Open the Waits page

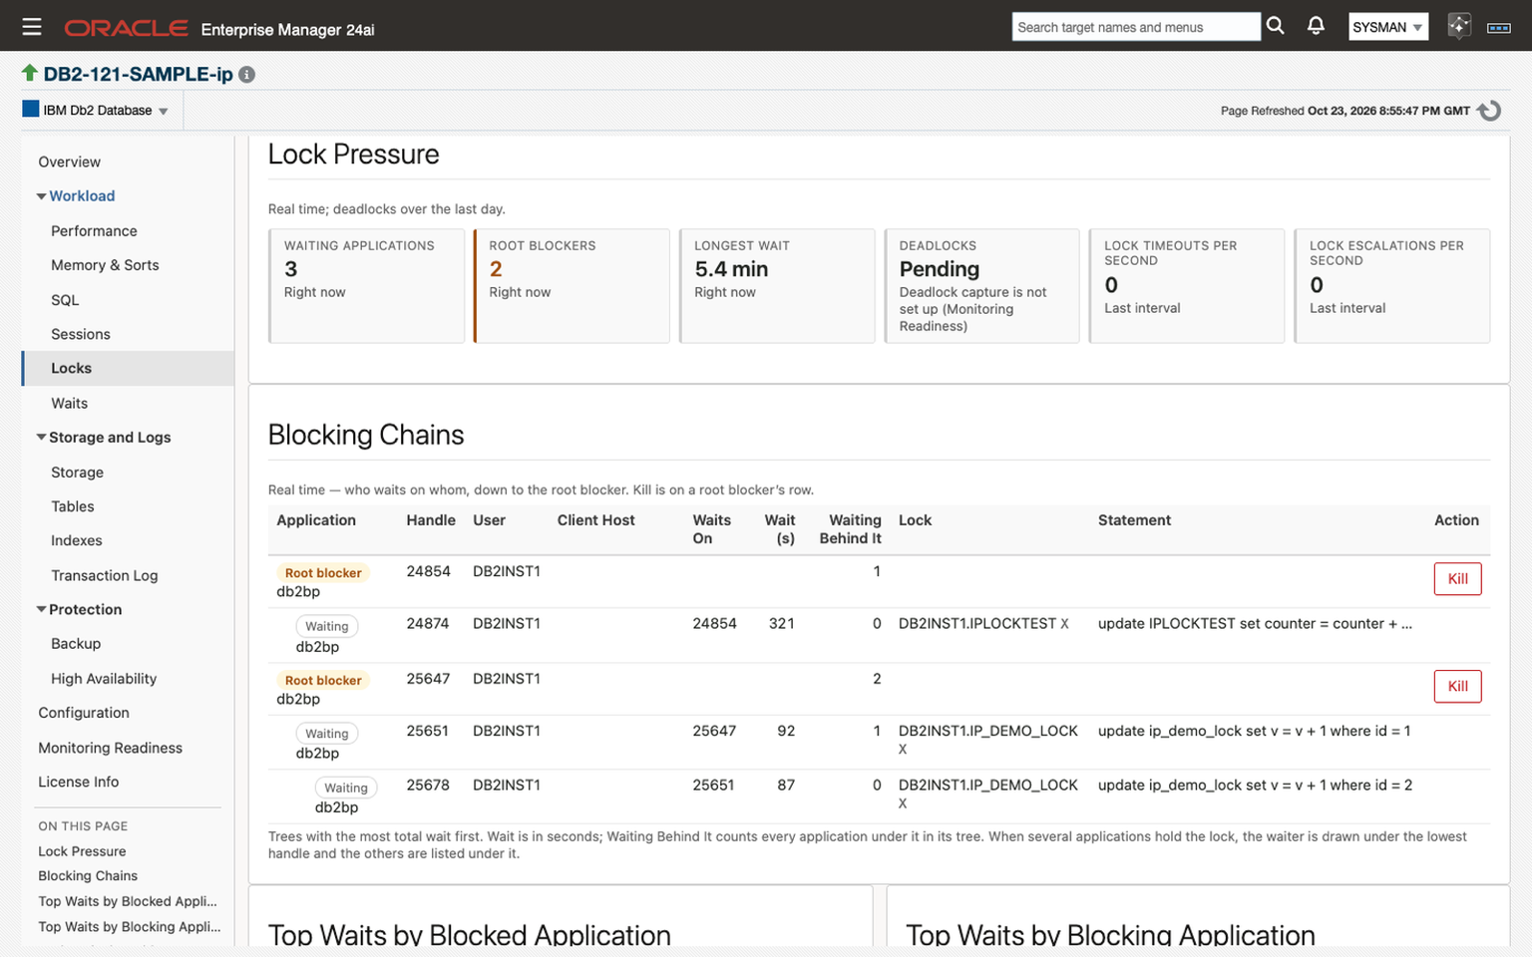tap(69, 403)
